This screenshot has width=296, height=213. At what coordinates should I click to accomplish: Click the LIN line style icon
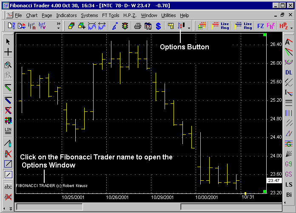[x=8, y=131]
